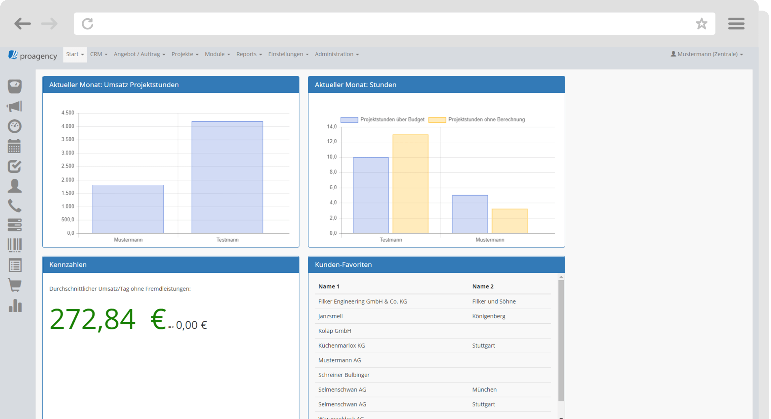Viewport: 771px width, 419px height.
Task: Click the Testmann revenue bar
Action: click(227, 177)
